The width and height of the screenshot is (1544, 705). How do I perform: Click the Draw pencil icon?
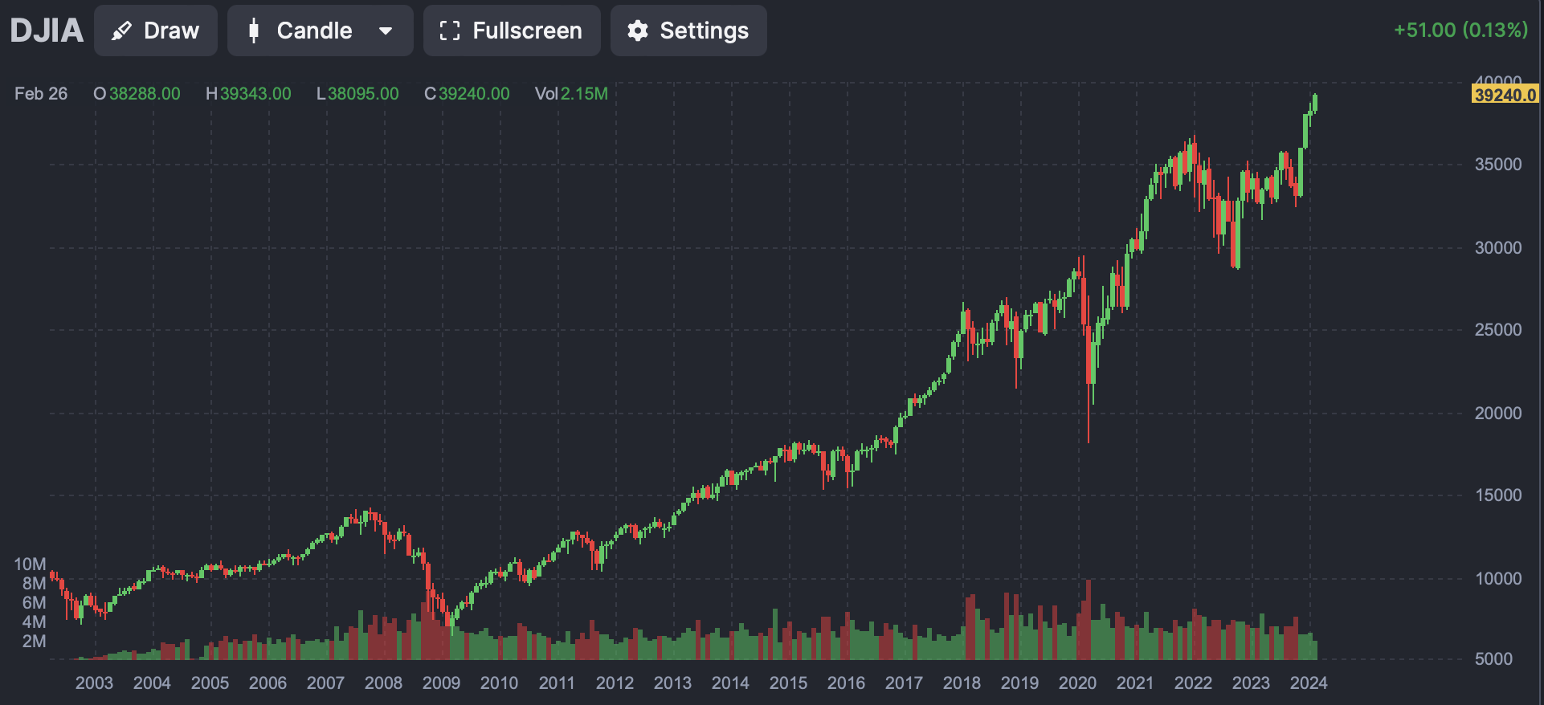click(121, 31)
